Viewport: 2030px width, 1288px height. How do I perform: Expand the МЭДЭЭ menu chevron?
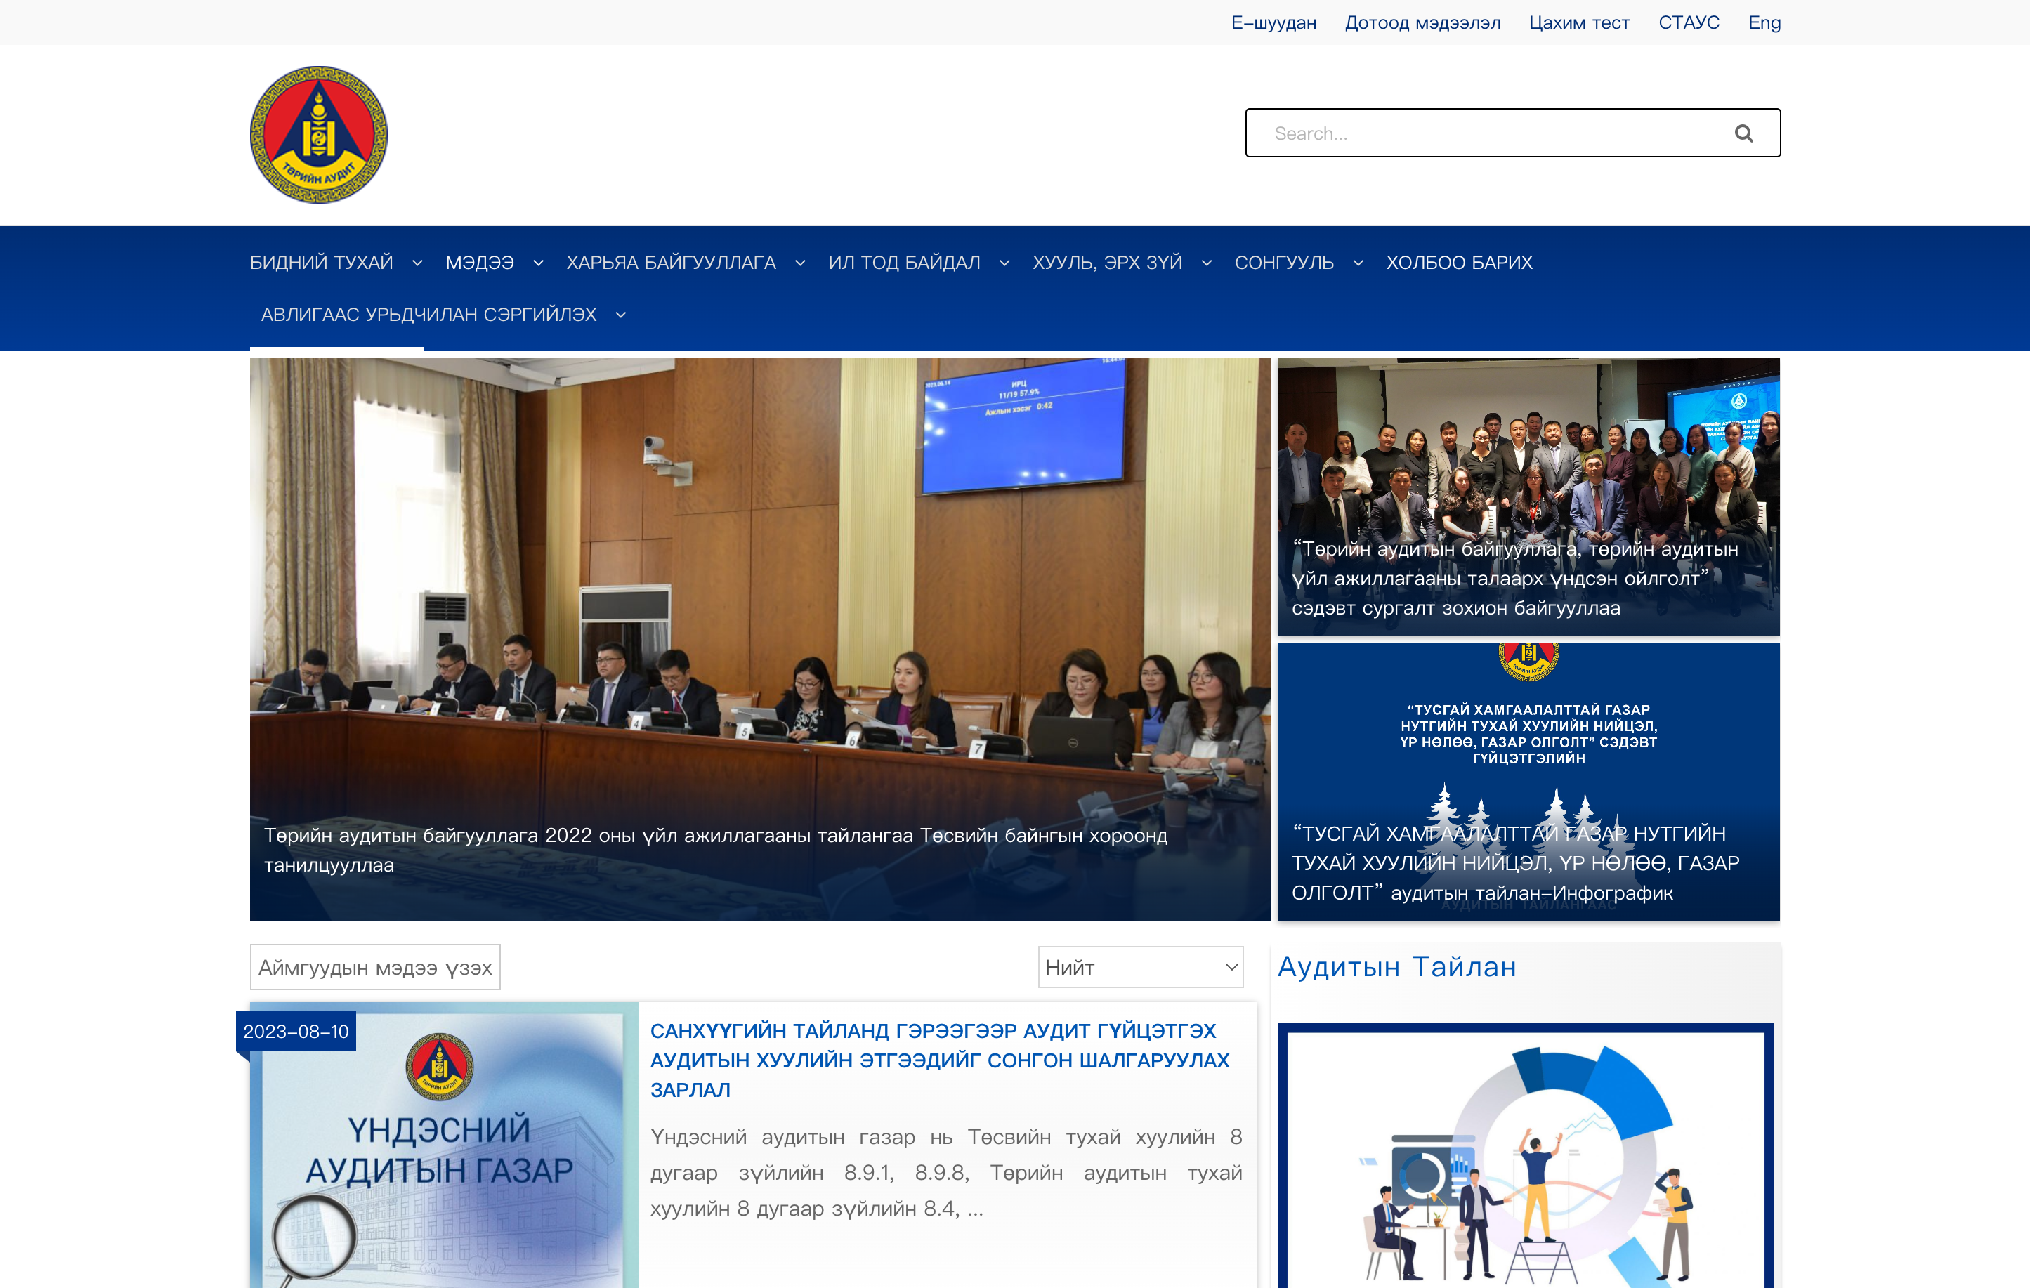[x=538, y=263]
